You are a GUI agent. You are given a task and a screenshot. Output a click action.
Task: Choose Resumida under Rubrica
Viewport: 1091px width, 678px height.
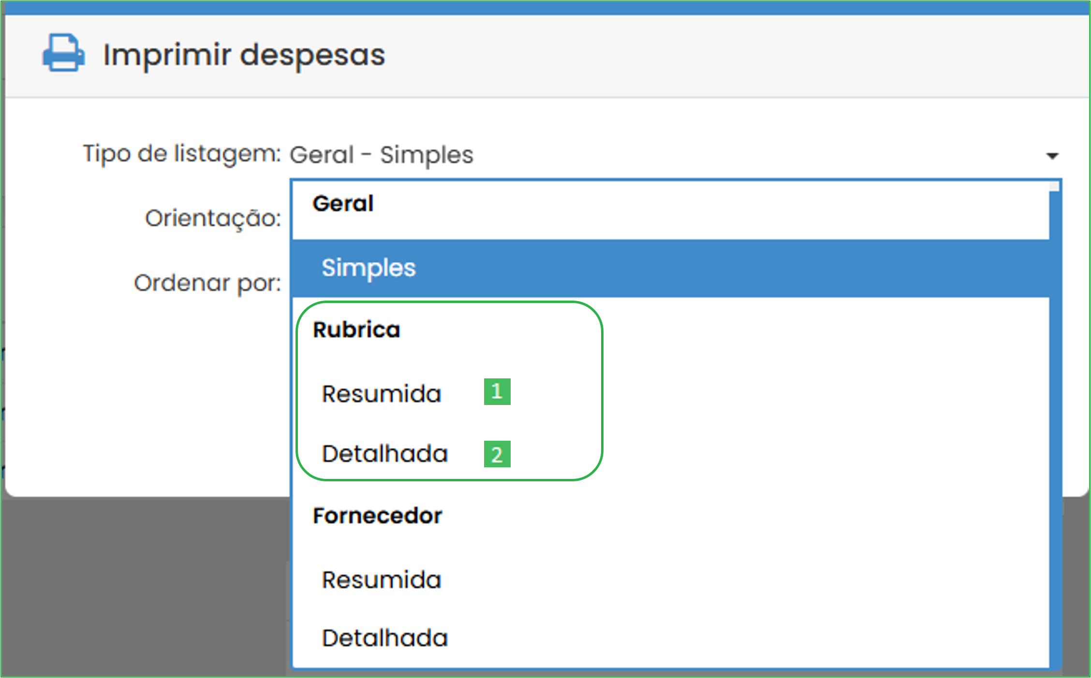click(x=382, y=393)
